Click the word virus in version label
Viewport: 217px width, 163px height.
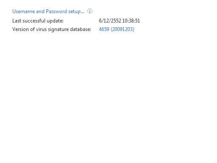coord(41,29)
